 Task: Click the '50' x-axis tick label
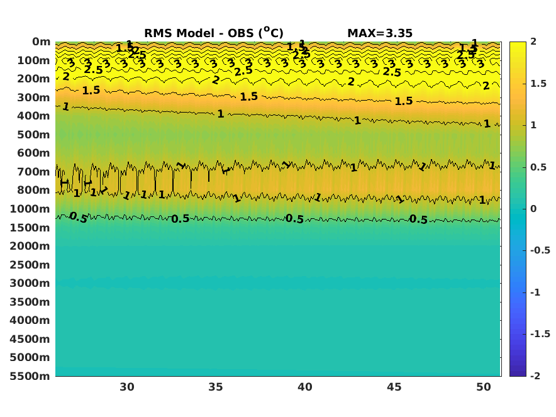coord(484,387)
